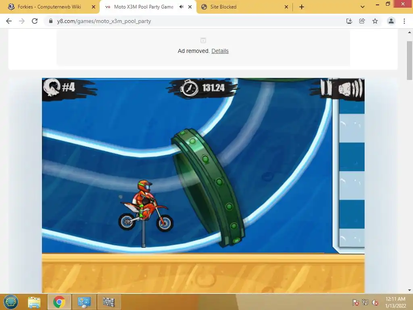Open the muted volume tray icon
This screenshot has height=310, width=413.
click(375, 302)
